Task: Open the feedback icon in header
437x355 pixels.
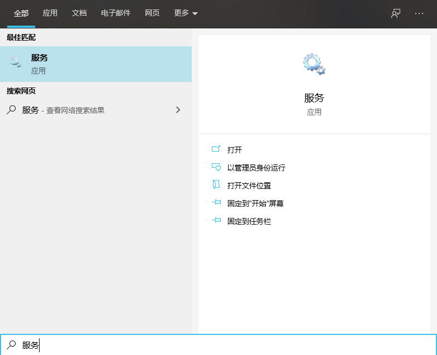Action: point(396,13)
